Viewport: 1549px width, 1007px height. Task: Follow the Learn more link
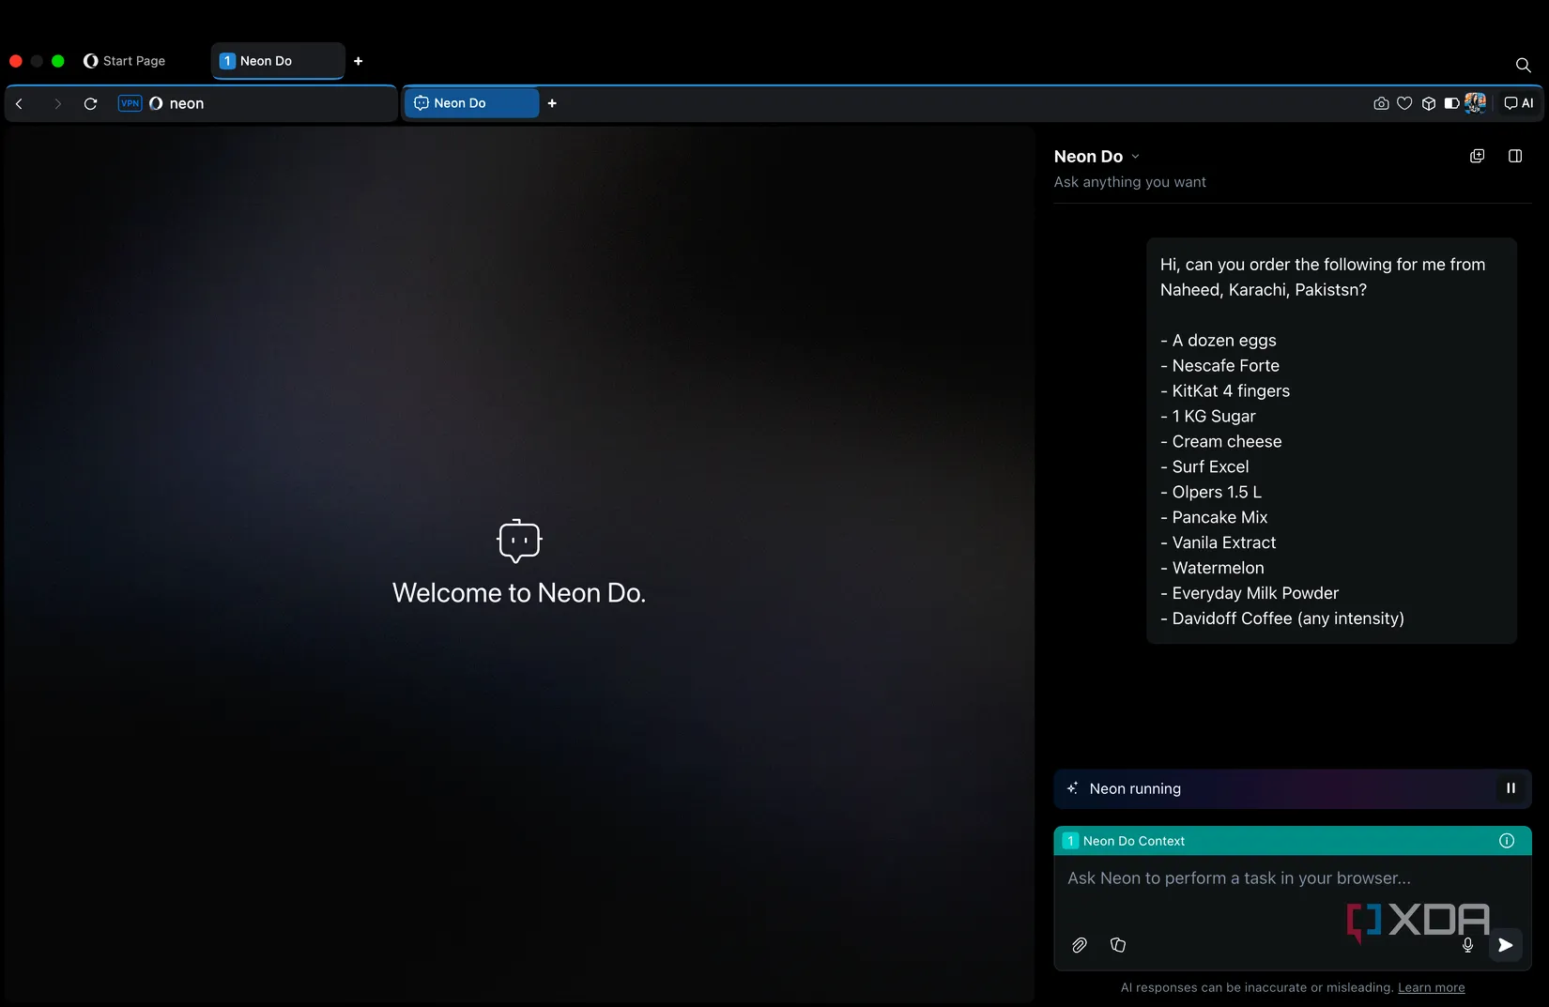coord(1431,987)
